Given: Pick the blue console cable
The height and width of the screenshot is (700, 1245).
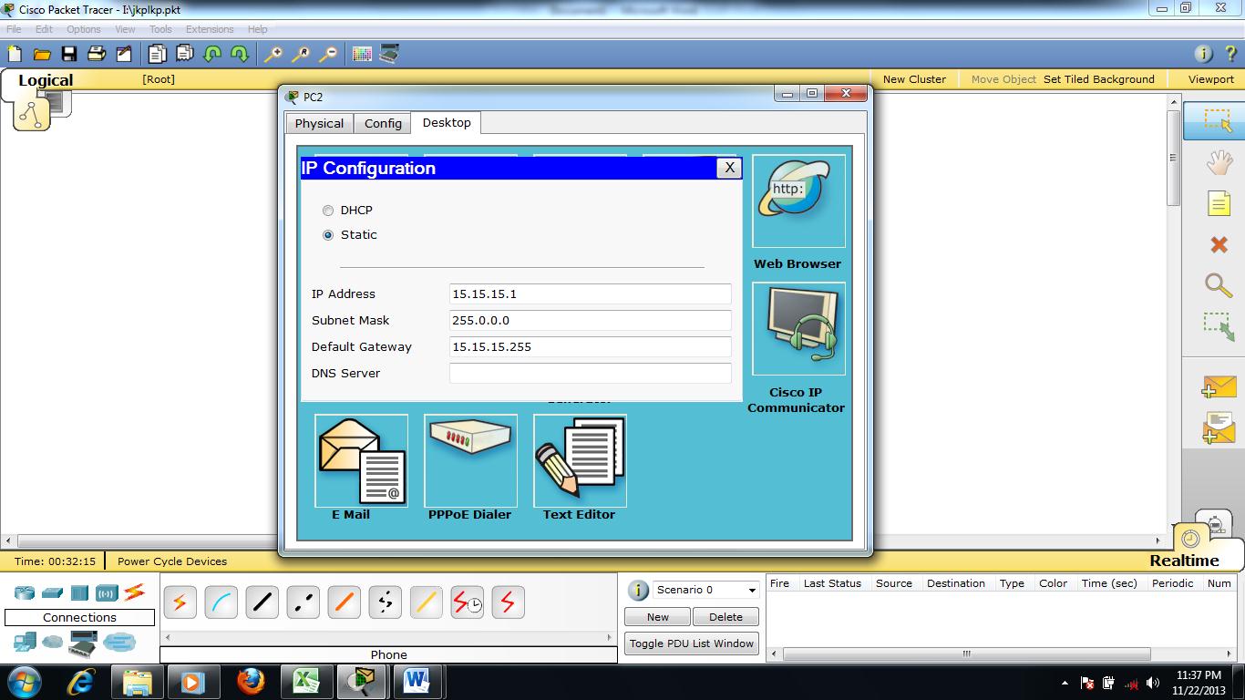Looking at the screenshot, I should [x=221, y=602].
